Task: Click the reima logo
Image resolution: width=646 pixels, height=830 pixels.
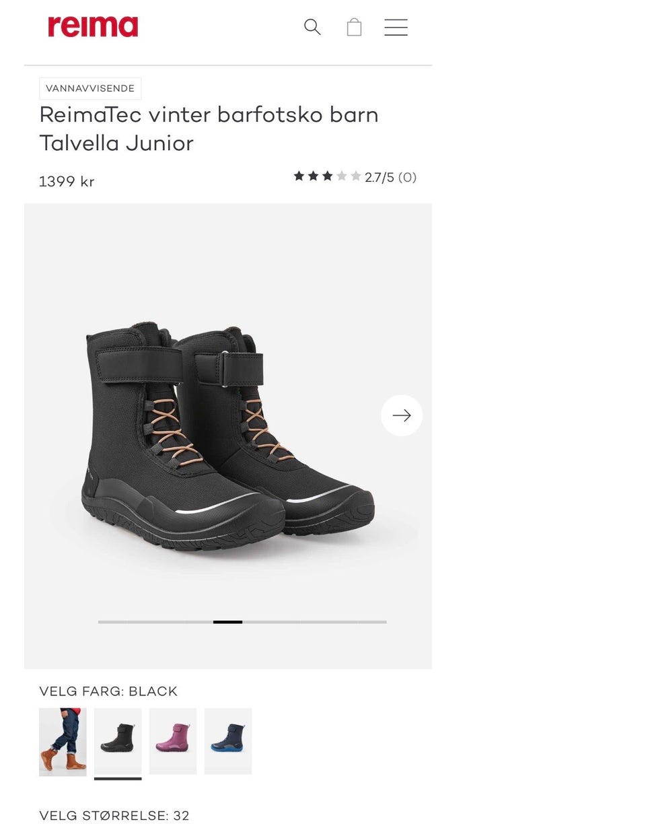Action: click(x=93, y=26)
